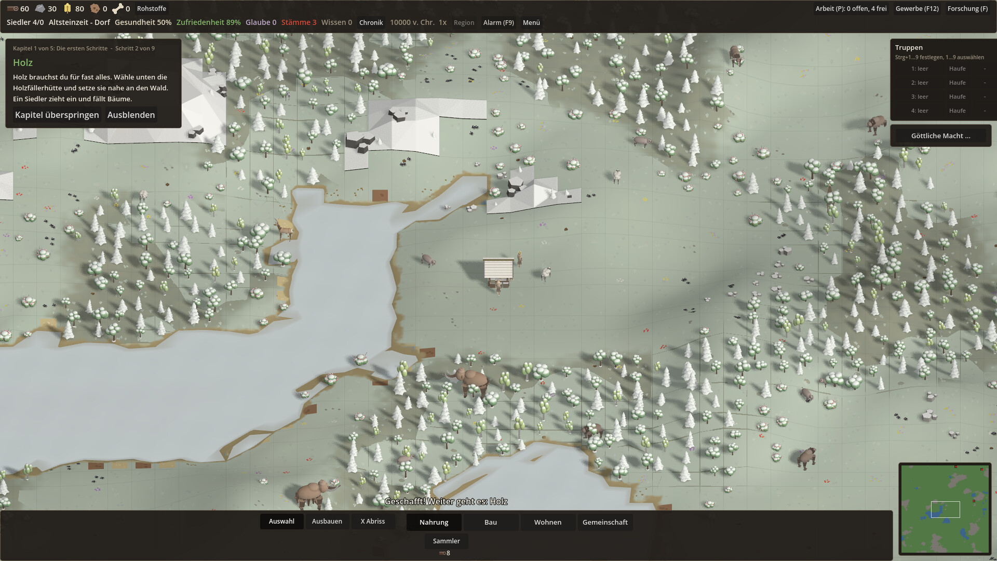
Task: Open the Chronik panel
Action: point(371,22)
